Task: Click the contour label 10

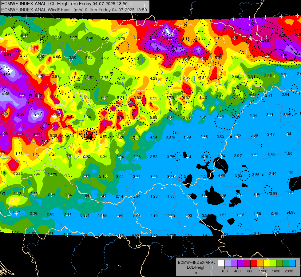Action: [267, 41]
